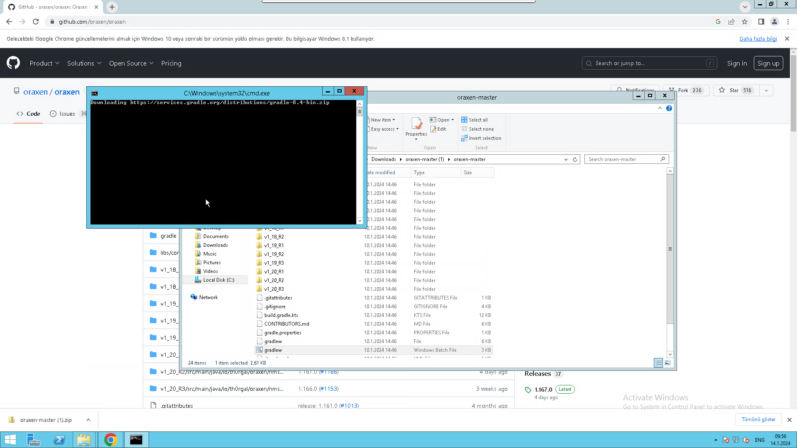Open cmd window from taskbar
The image size is (797, 448).
(x=136, y=440)
